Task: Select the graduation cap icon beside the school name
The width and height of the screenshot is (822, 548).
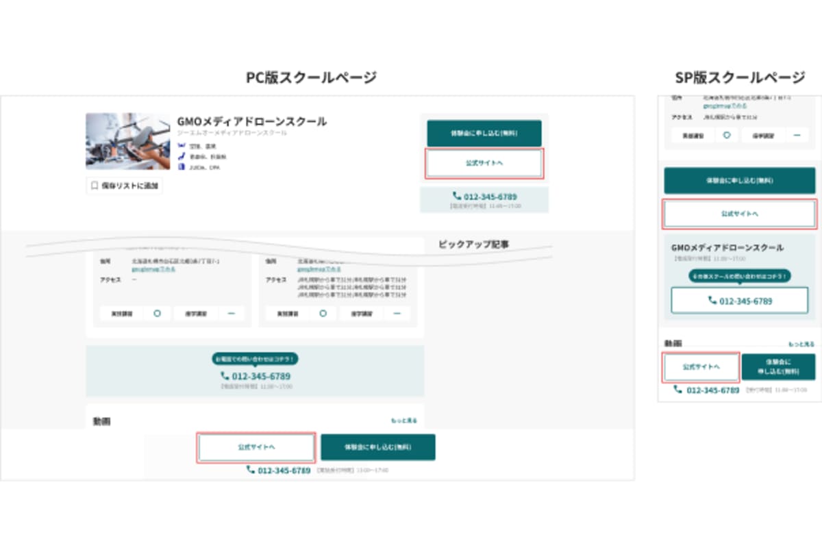Action: coord(180,145)
